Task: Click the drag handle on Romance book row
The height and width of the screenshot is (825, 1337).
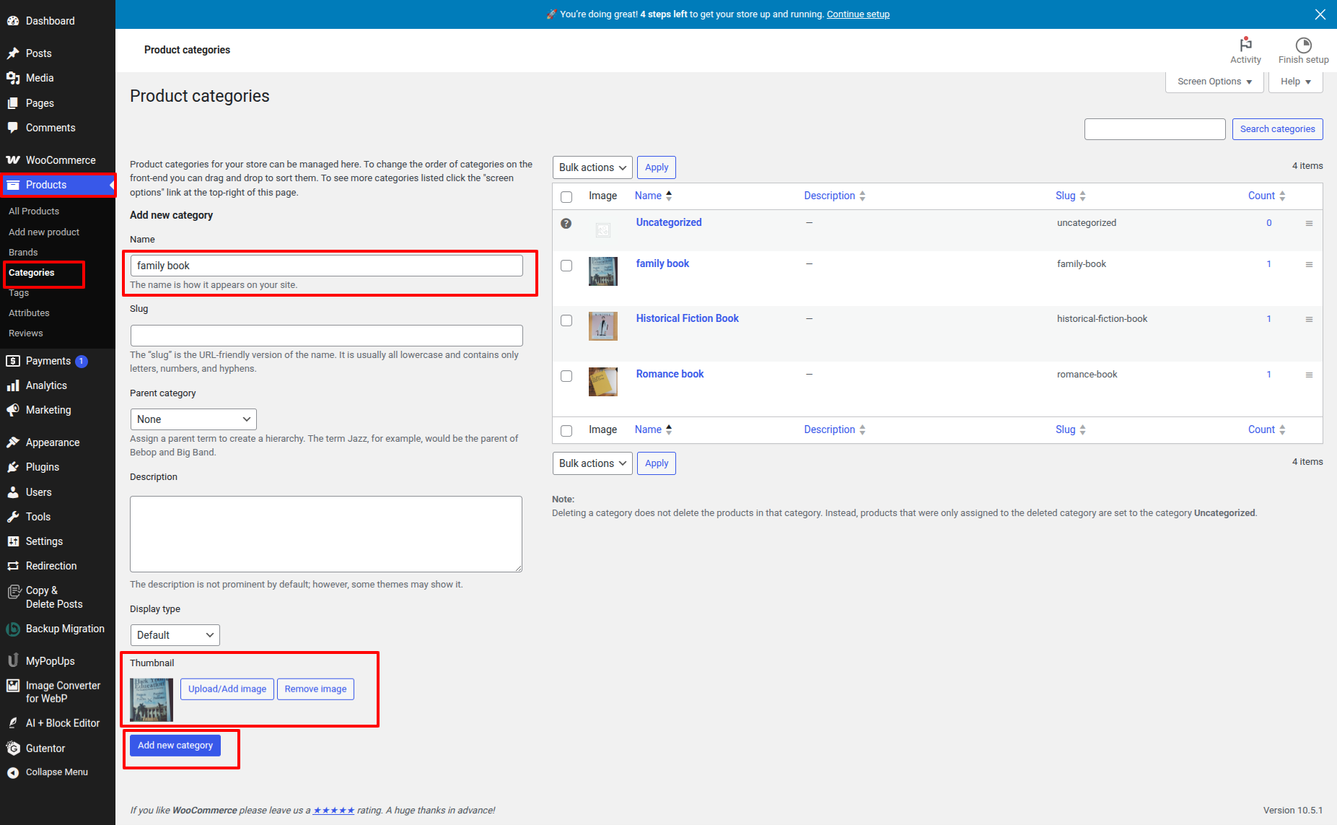Action: pyautogui.click(x=1309, y=375)
